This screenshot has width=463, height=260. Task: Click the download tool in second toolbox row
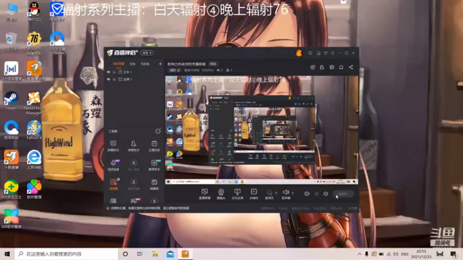pos(134,165)
